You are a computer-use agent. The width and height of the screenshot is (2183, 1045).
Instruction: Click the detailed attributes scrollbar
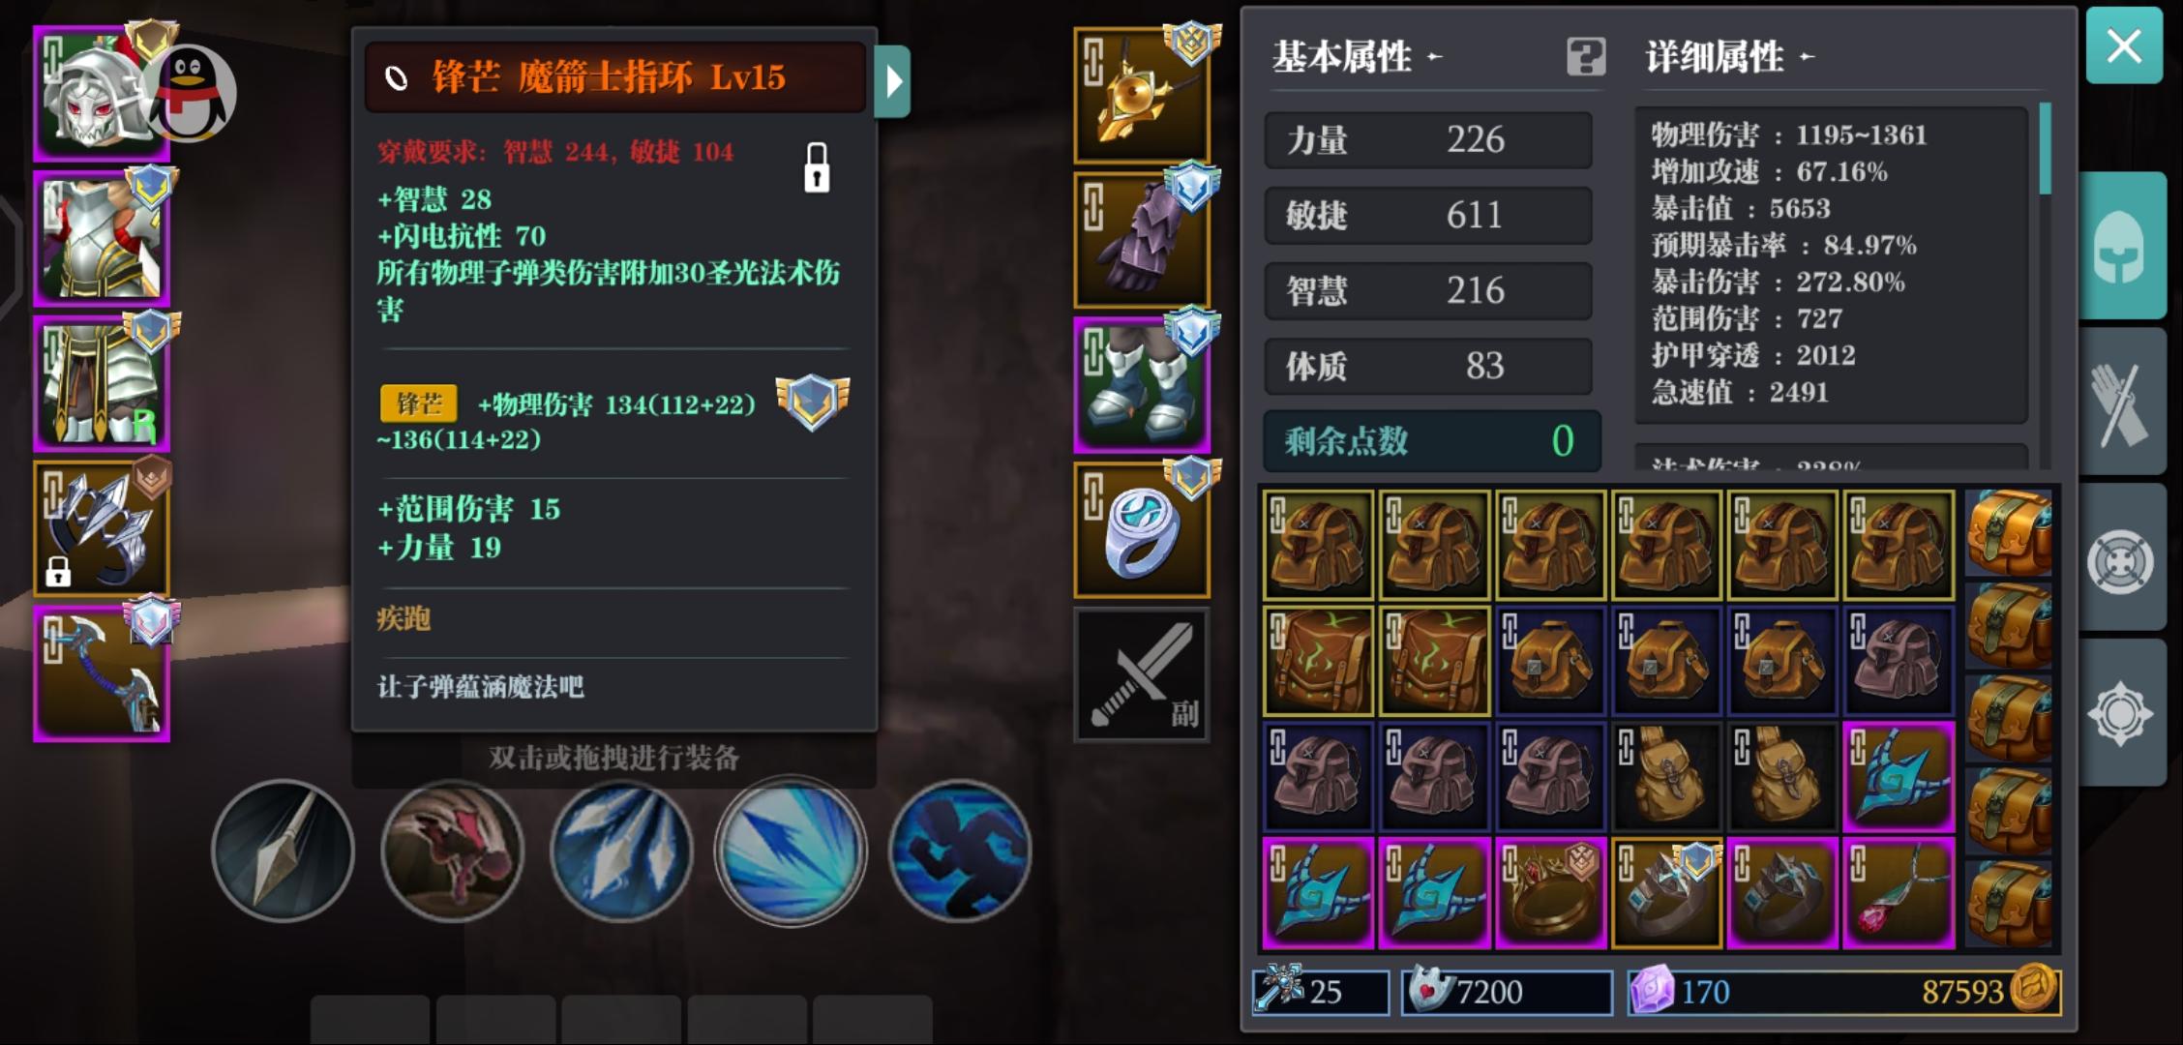point(2045,150)
